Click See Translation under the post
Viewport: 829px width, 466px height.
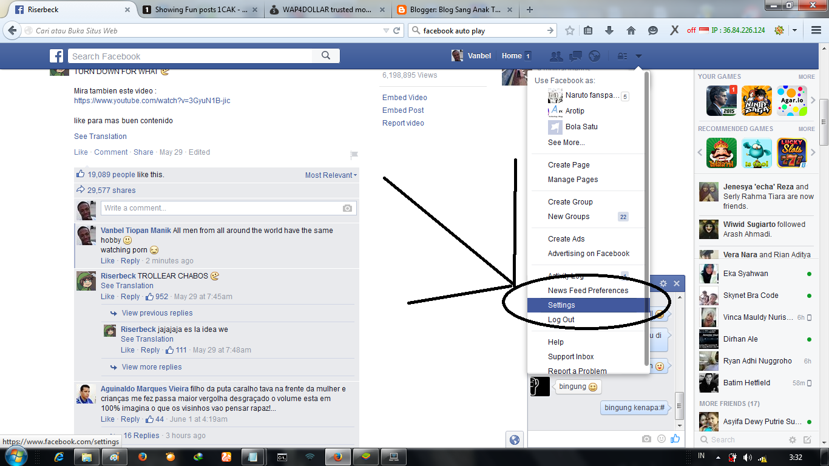click(100, 137)
